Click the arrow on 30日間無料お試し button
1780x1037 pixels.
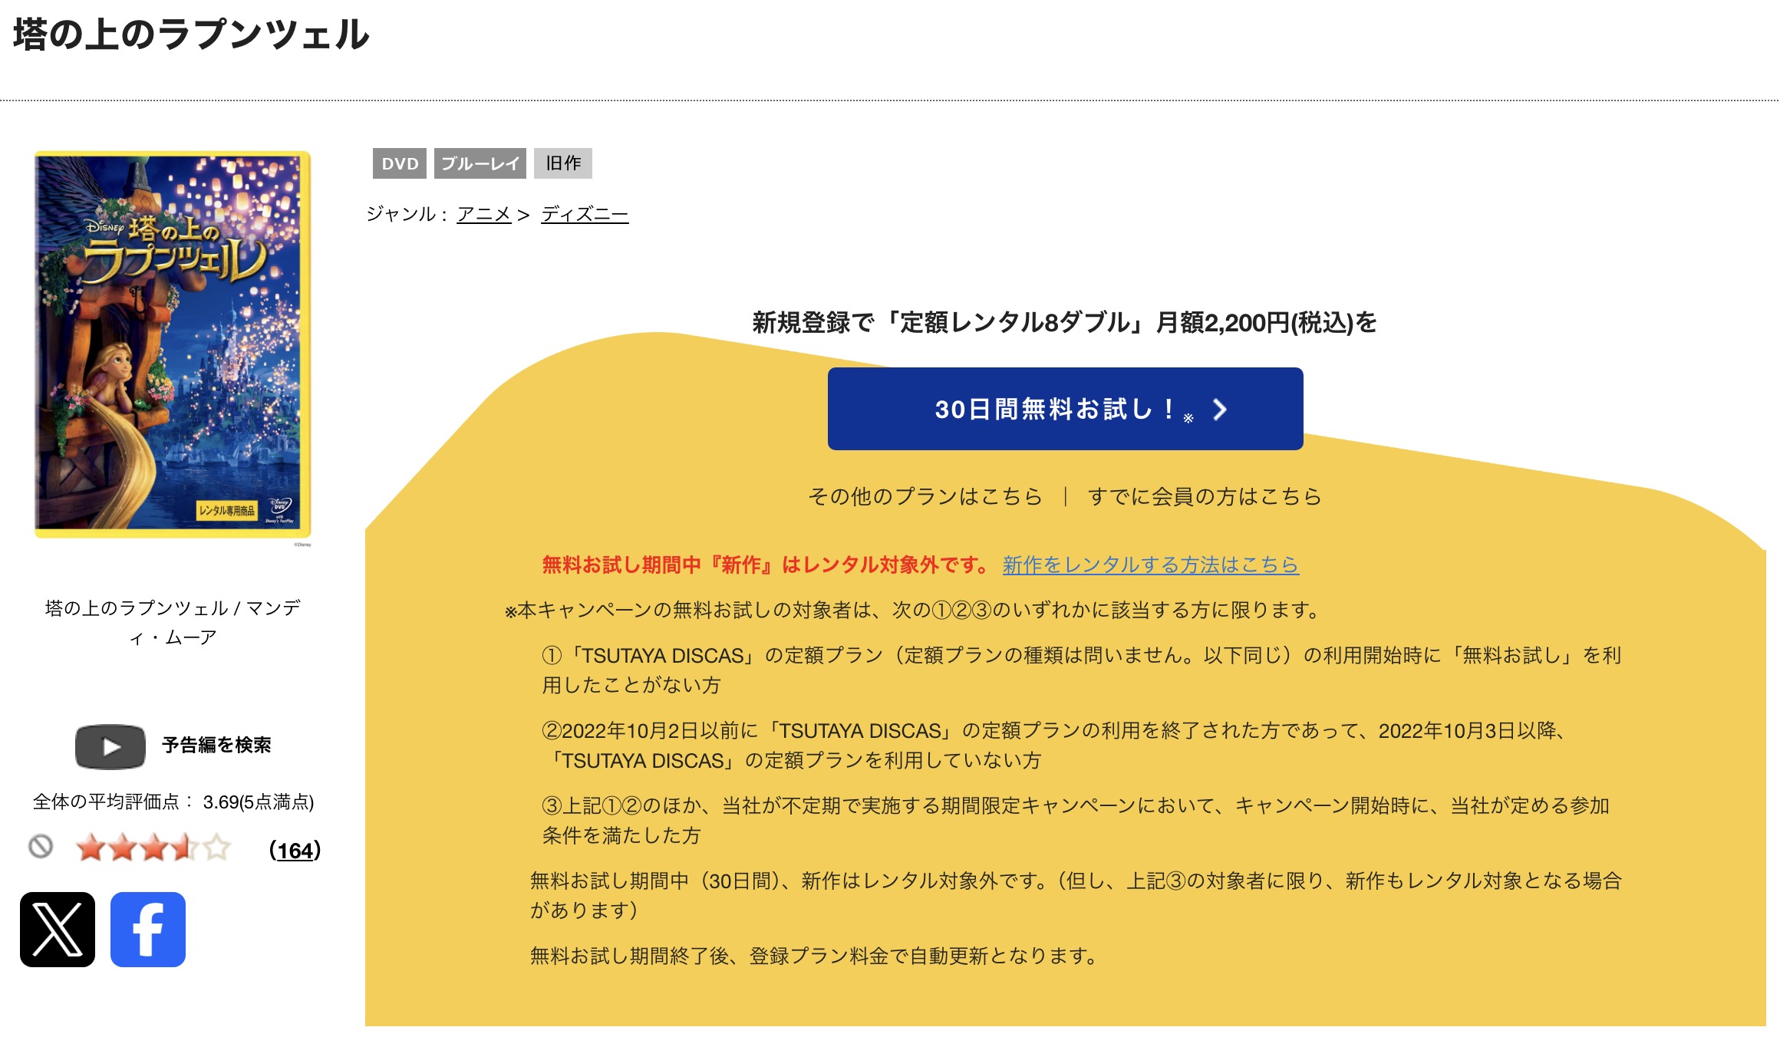pos(1220,410)
